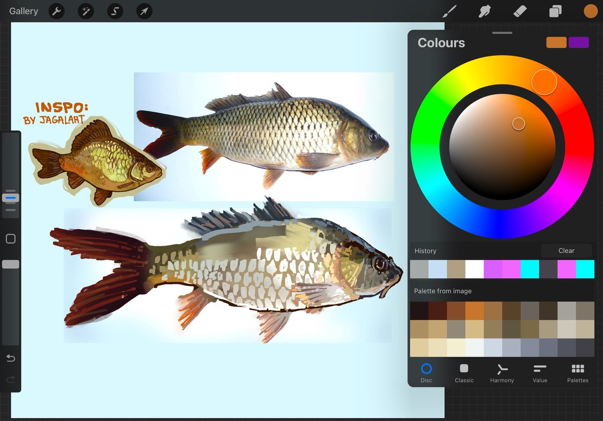Select the Brush paint tool
Screen dimensions: 603x421
click(449, 11)
